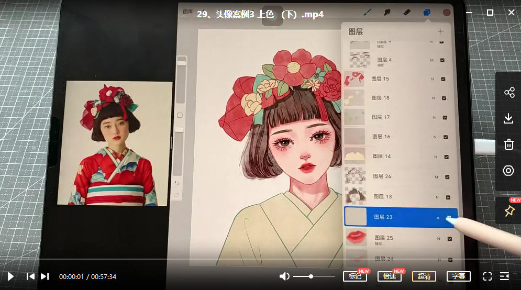Click the share icon in side panel
Viewport: 521px width, 290px height.
click(509, 93)
